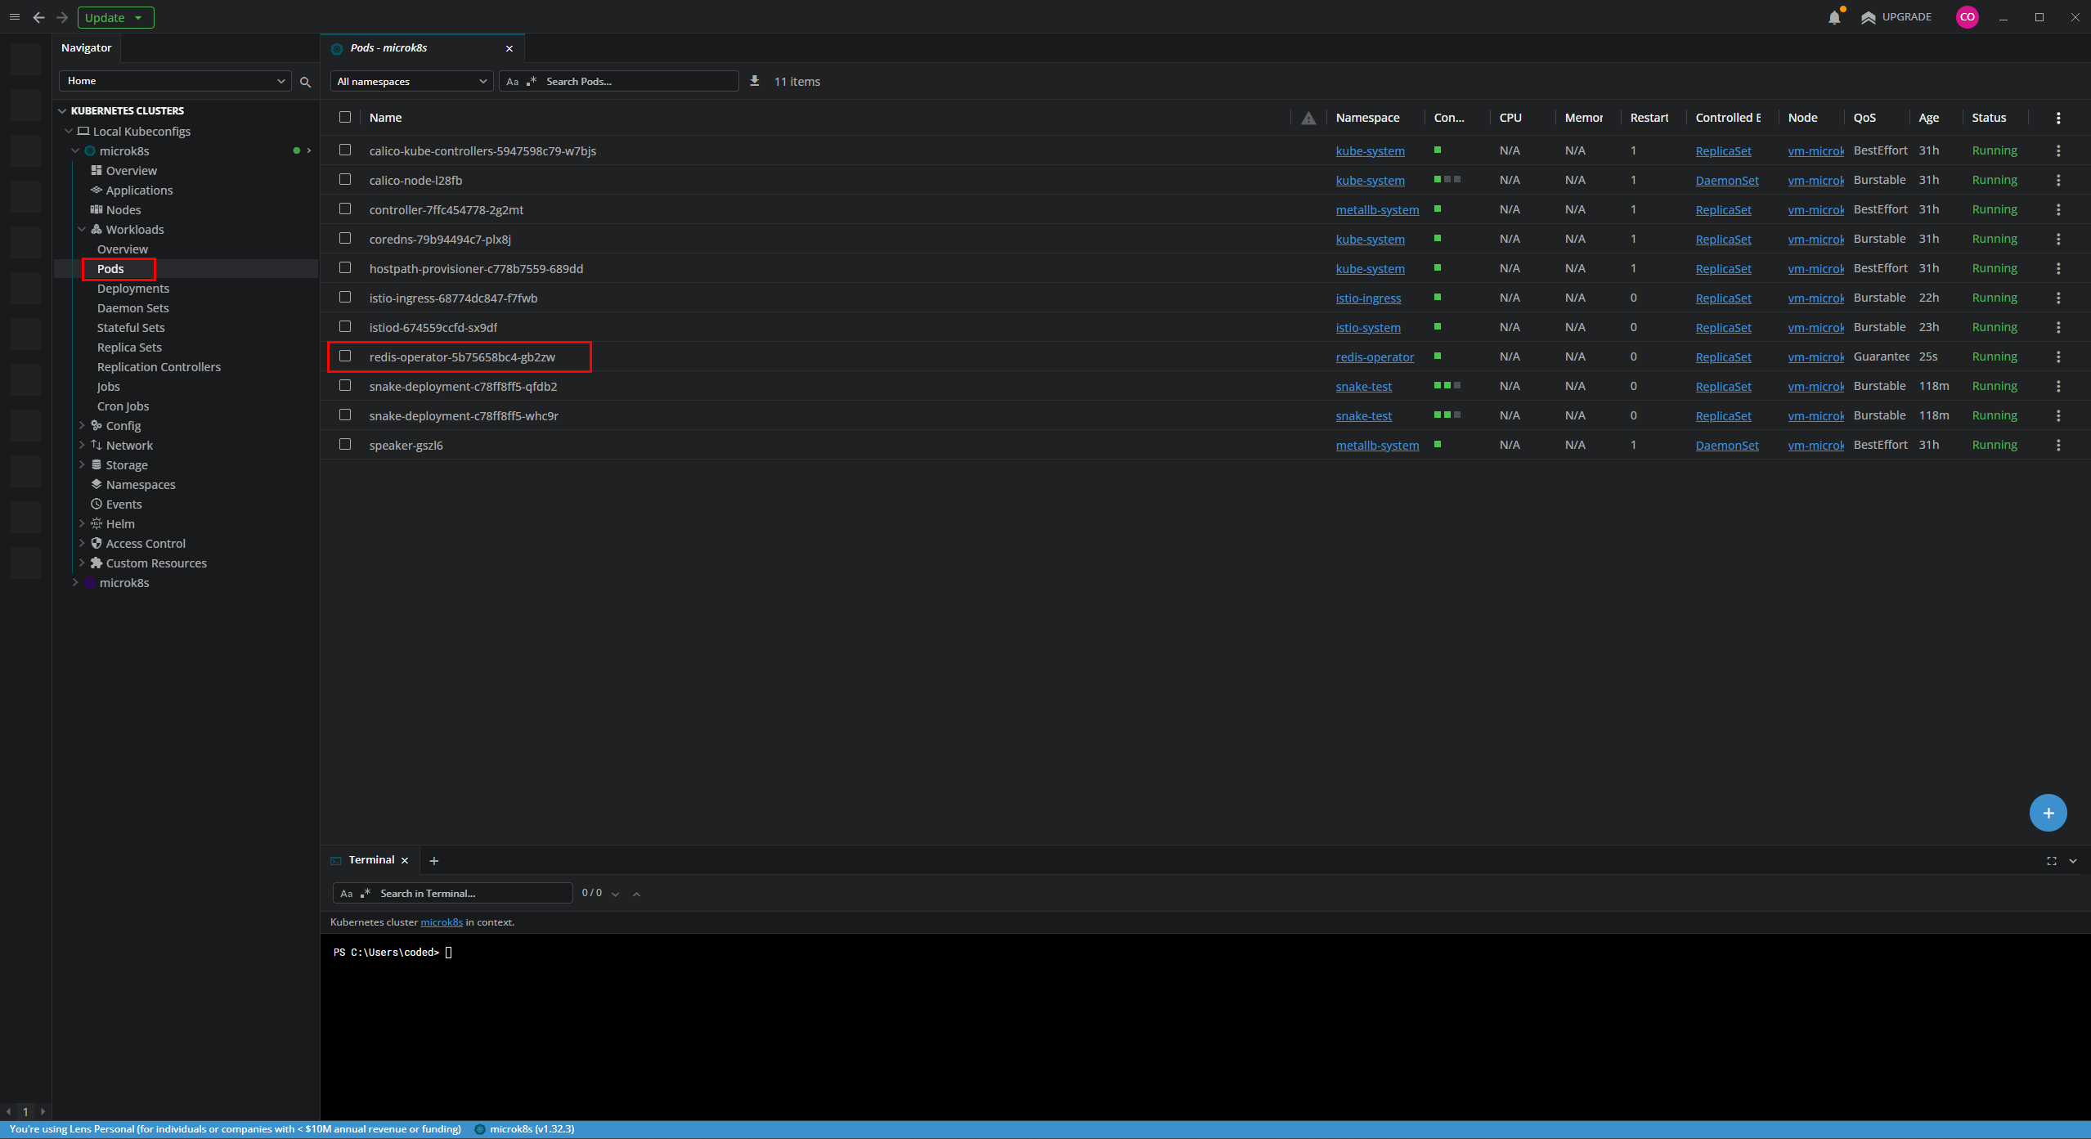Open Namespaces in navigator tree
This screenshot has width=2091, height=1139.
coord(140,485)
